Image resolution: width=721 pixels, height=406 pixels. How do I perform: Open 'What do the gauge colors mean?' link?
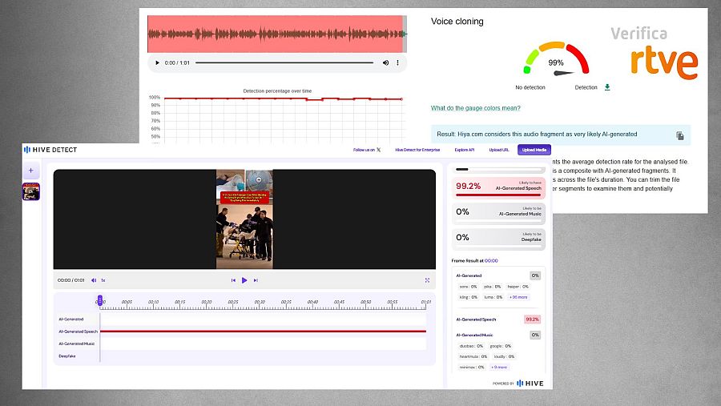[475, 108]
